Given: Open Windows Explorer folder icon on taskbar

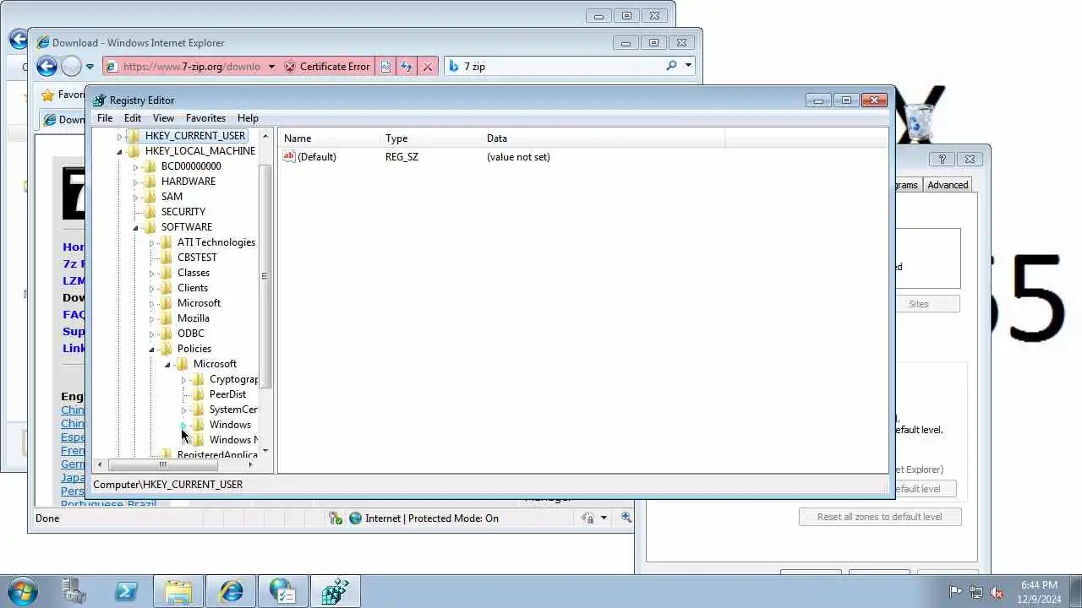Looking at the screenshot, I should [x=178, y=591].
